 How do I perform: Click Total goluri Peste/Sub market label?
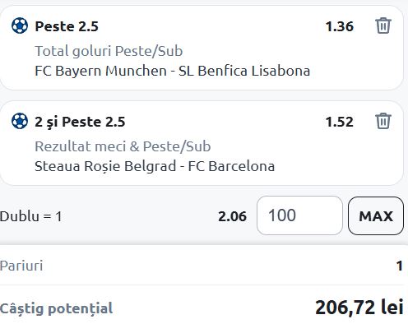tap(109, 51)
